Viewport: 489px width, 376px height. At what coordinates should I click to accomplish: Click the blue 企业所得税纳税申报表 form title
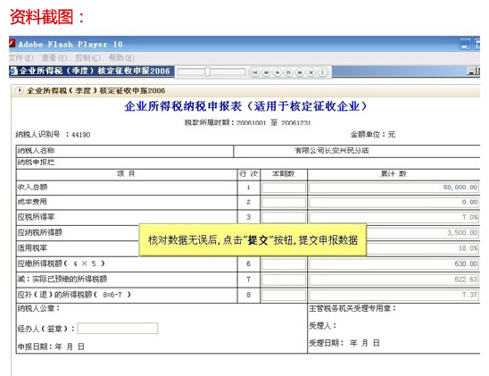(245, 106)
